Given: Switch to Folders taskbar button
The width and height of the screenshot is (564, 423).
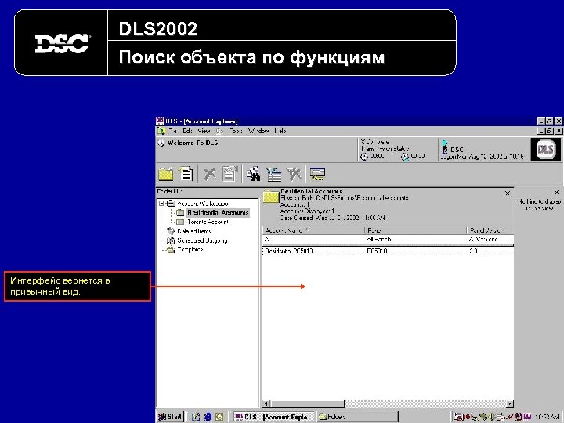Looking at the screenshot, I should coord(357,417).
